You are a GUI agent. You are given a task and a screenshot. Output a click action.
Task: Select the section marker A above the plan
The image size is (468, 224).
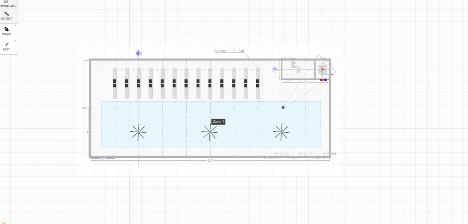pos(138,53)
